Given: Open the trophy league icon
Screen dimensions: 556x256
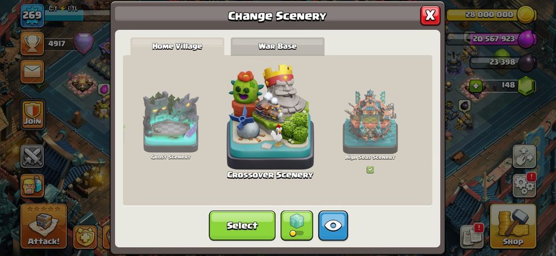Looking at the screenshot, I should click(x=32, y=44).
